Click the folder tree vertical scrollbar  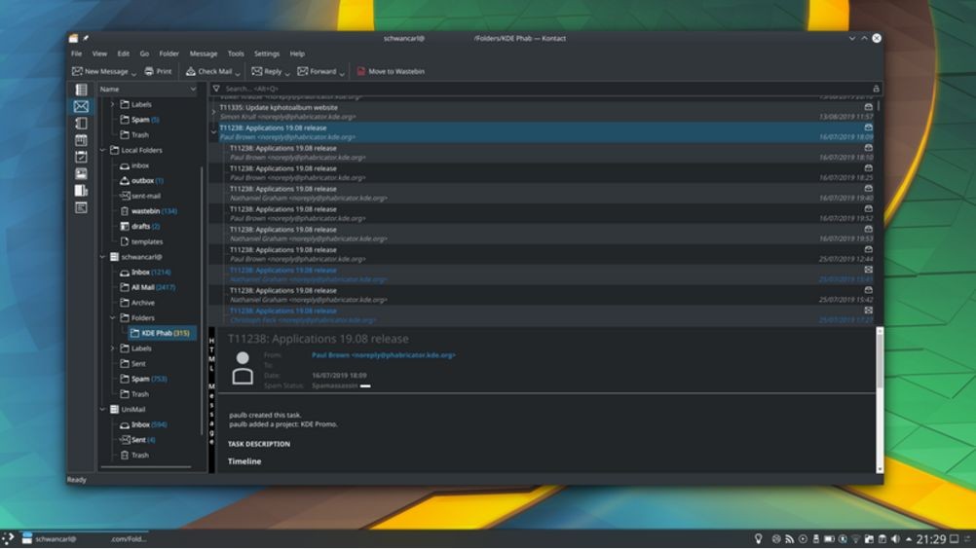202,302
